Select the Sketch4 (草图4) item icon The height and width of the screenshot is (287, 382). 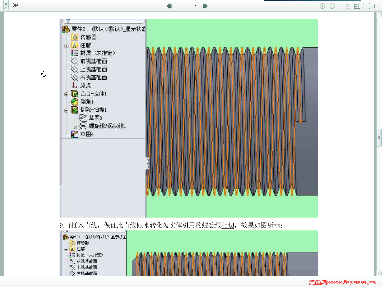pos(75,134)
